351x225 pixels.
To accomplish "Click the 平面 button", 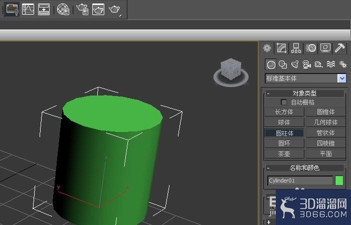I will tap(326, 154).
